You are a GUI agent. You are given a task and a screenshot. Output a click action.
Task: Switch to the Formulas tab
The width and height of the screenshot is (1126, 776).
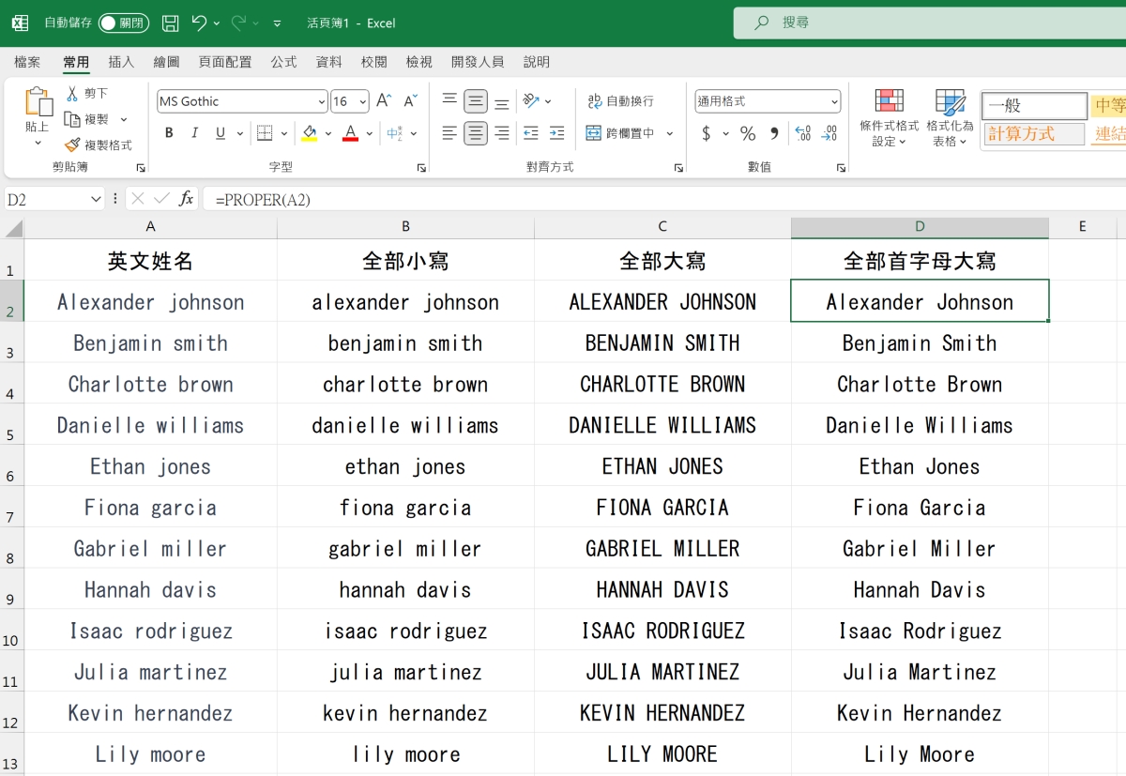tap(283, 62)
